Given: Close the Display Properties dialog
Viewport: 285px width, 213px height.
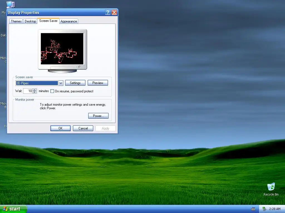Looking at the screenshot, I should pos(114,12).
